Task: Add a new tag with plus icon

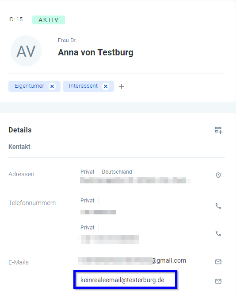Action: (122, 86)
